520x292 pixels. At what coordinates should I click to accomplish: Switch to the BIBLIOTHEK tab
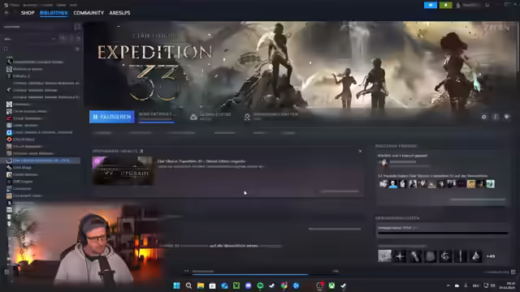pyautogui.click(x=54, y=13)
